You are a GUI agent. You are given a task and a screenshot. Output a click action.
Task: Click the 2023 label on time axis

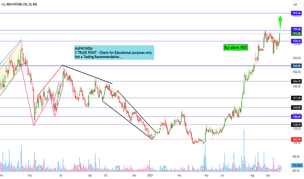click(150, 175)
